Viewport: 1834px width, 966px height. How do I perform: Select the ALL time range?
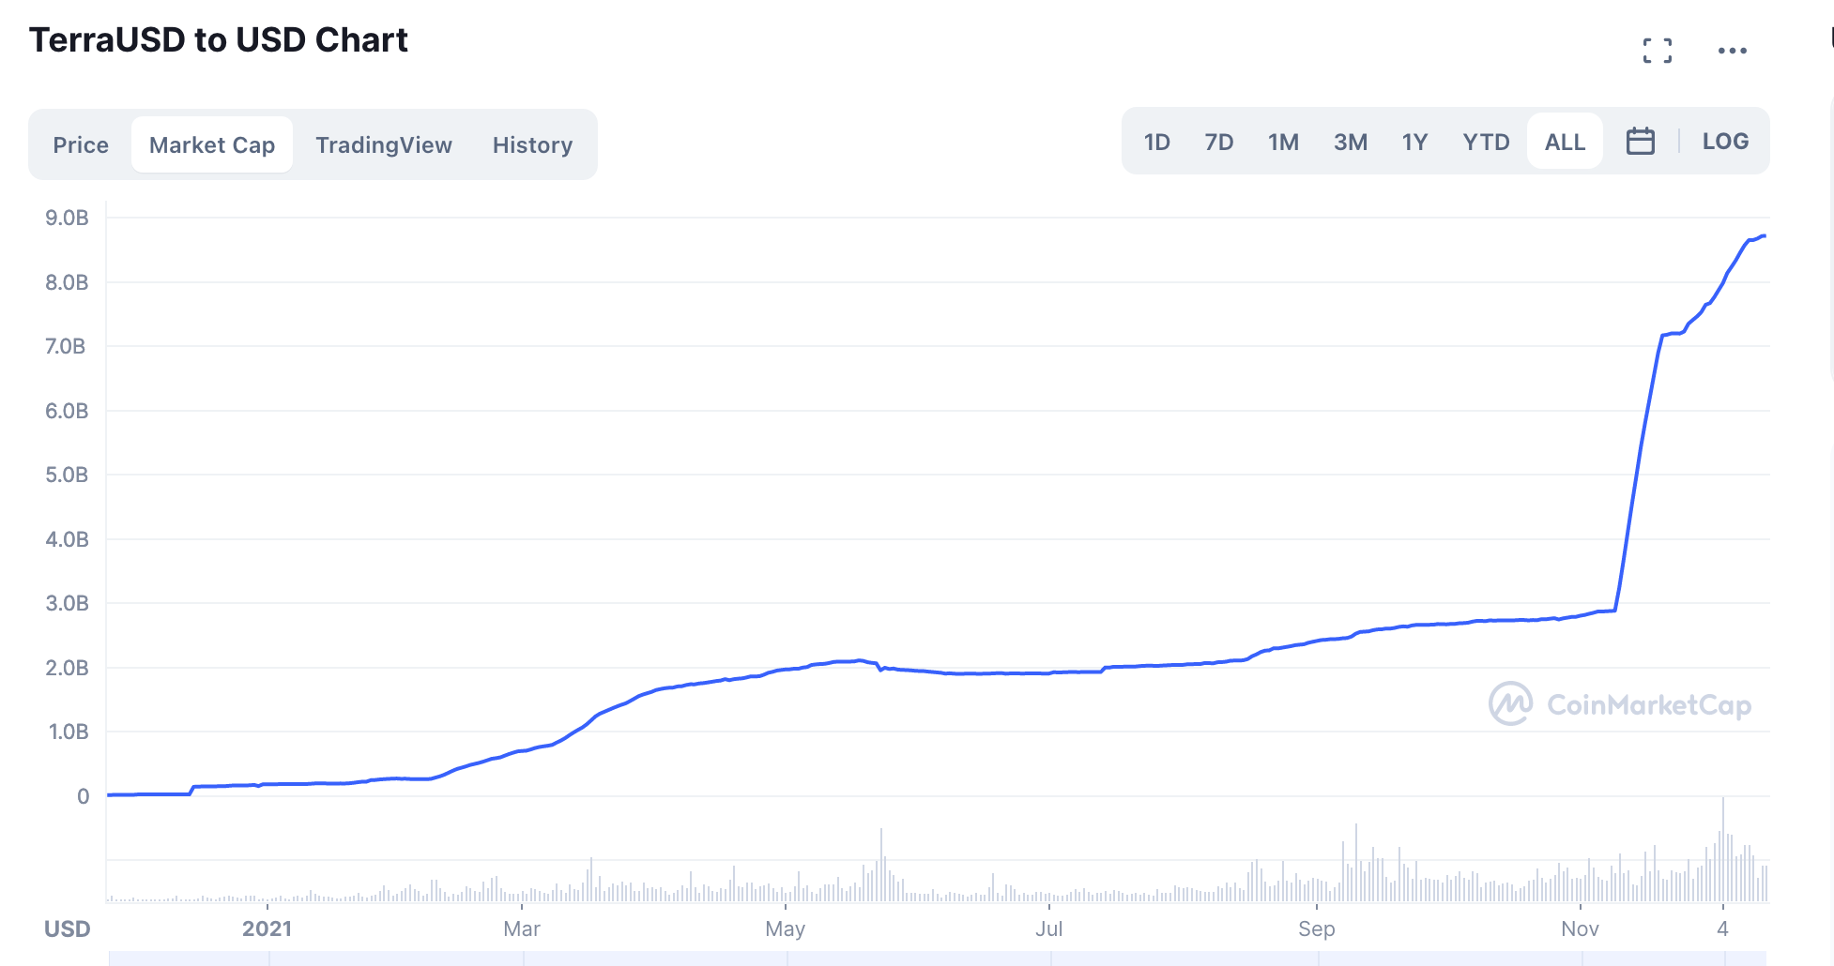[x=1566, y=142]
